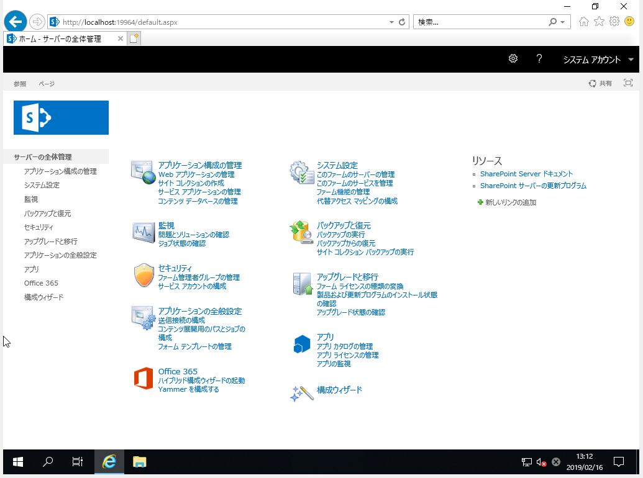Open action center notification icon
This screenshot has height=478, width=643.
click(618, 462)
